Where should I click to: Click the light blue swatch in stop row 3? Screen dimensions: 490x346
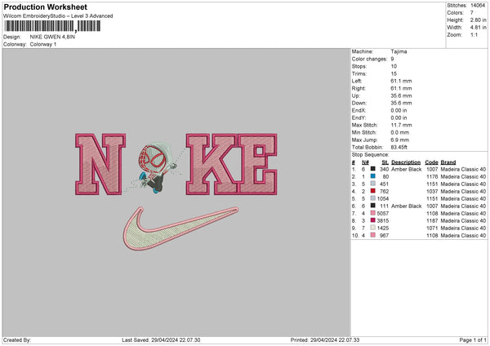pos(373,184)
